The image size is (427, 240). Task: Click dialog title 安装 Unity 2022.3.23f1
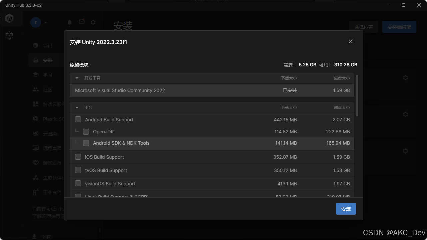pyautogui.click(x=98, y=42)
